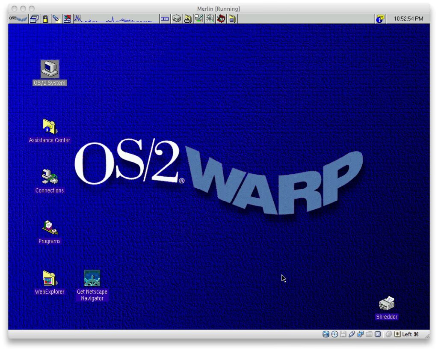Click the OS/2 Warp menu button
The height and width of the screenshot is (351, 438).
(18, 19)
